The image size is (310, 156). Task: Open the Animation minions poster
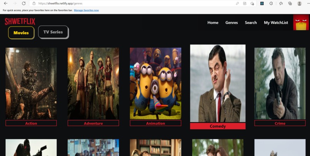click(155, 83)
